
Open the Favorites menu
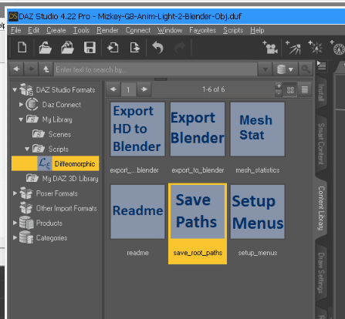(x=202, y=30)
